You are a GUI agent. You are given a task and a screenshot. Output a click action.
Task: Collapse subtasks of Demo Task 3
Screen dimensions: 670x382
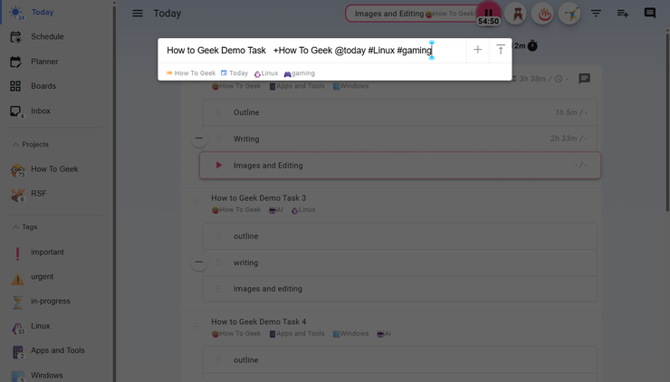[x=199, y=262]
